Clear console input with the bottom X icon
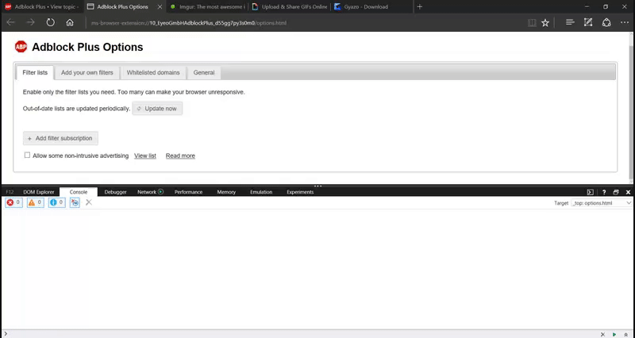The width and height of the screenshot is (635, 338). click(x=602, y=334)
